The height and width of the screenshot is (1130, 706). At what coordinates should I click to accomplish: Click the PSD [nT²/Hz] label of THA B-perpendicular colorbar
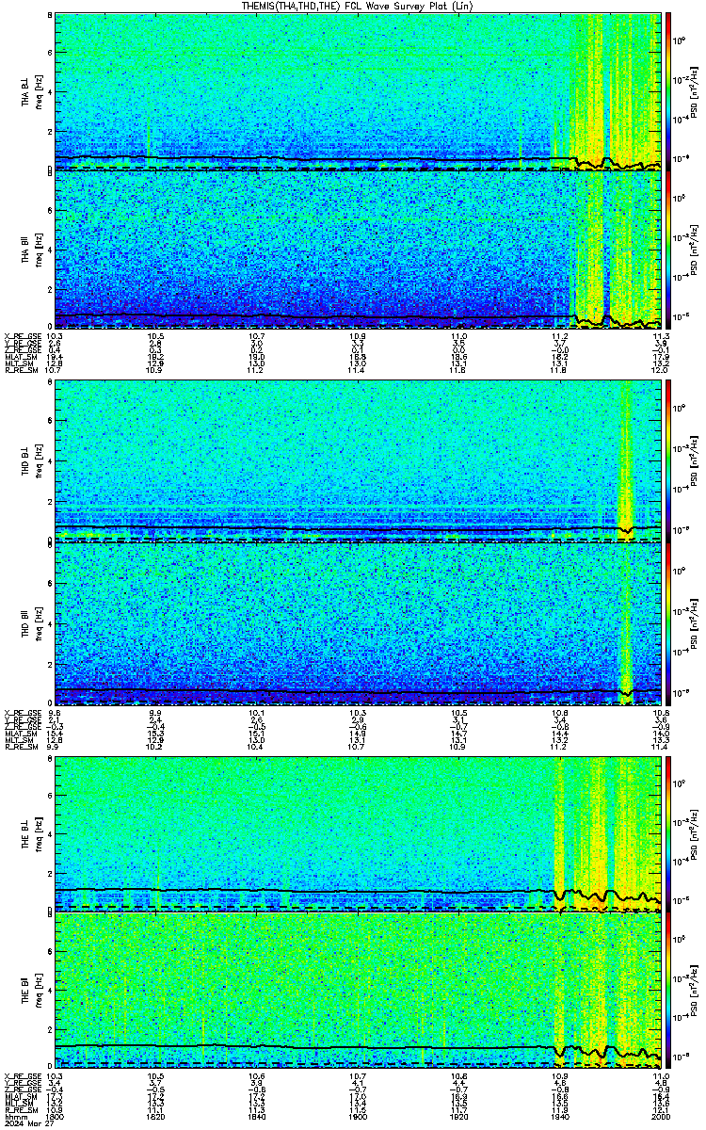coord(694,92)
